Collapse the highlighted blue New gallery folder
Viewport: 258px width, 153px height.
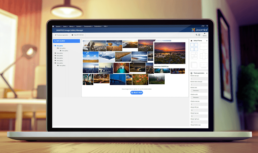54,45
